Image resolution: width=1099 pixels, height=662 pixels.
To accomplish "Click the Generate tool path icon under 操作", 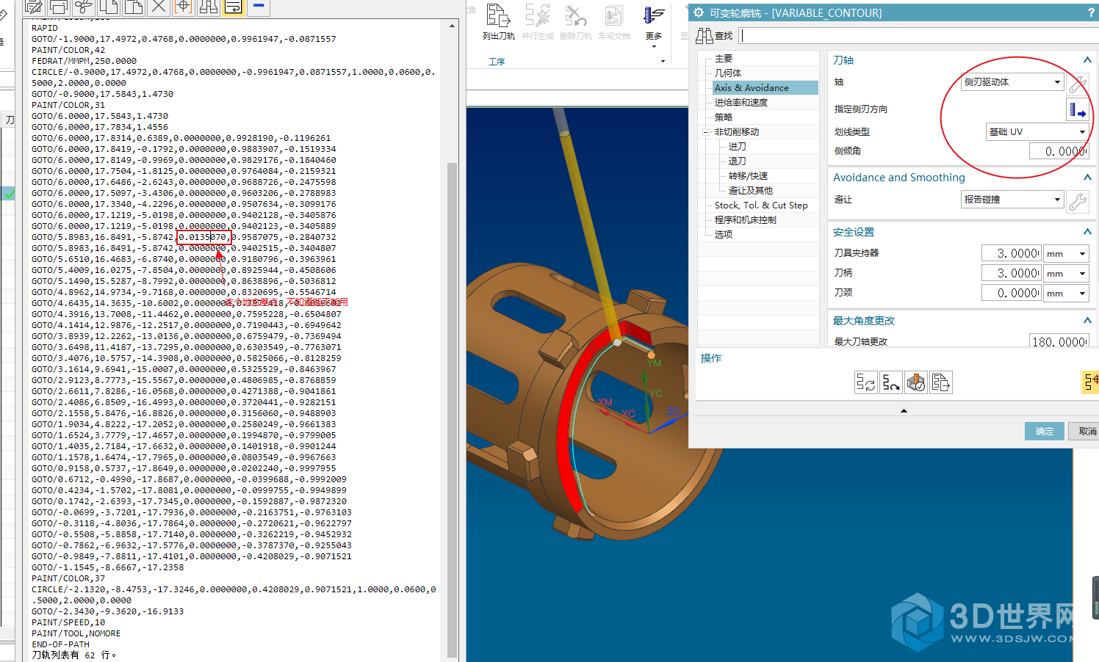I will click(866, 382).
